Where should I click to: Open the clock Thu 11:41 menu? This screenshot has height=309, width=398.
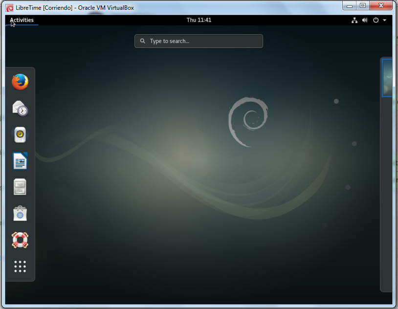[199, 20]
